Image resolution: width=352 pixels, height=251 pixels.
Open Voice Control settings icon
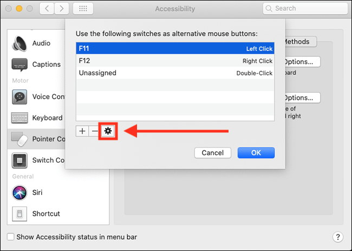(x=19, y=97)
